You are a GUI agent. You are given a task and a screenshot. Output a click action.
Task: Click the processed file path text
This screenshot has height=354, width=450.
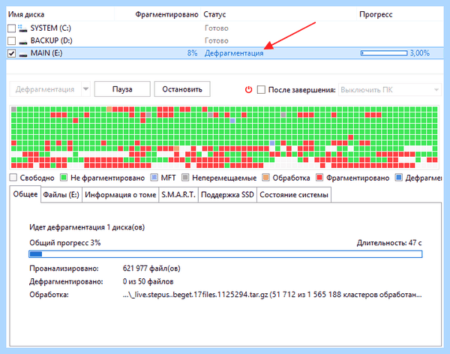coord(272,295)
